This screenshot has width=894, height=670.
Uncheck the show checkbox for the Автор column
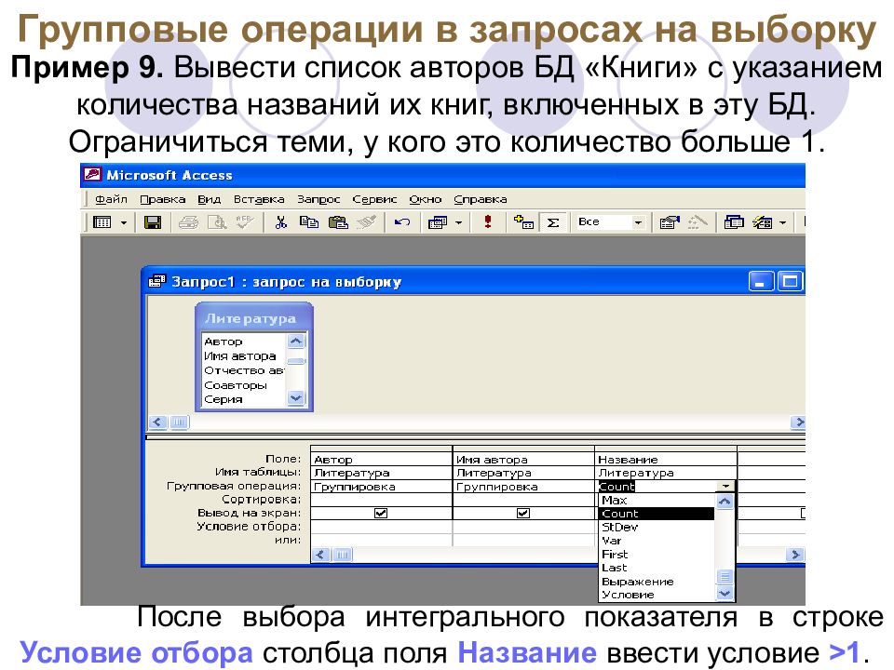click(380, 513)
